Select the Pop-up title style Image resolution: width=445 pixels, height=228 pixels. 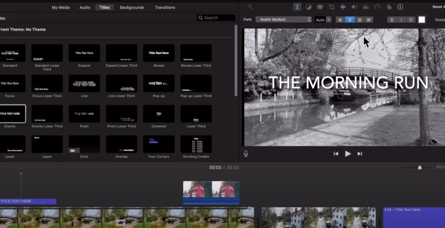[159, 83]
